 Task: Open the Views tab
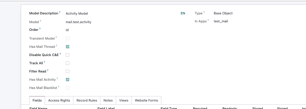tap(124, 101)
